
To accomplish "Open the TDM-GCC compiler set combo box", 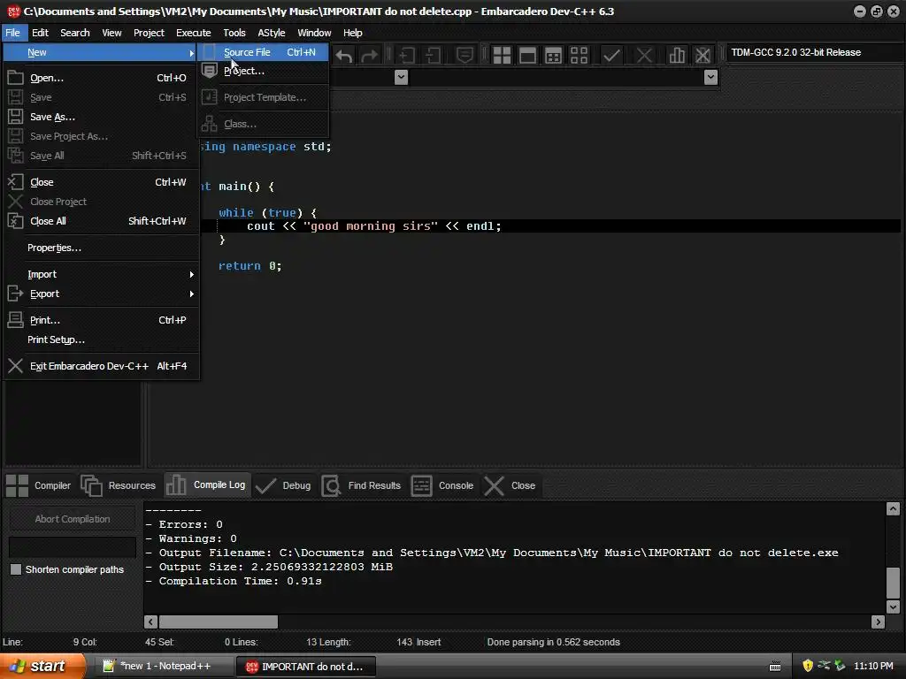I will tap(814, 52).
